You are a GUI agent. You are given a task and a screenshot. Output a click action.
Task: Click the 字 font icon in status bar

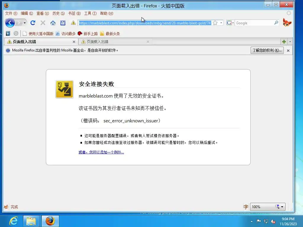click(x=246, y=207)
